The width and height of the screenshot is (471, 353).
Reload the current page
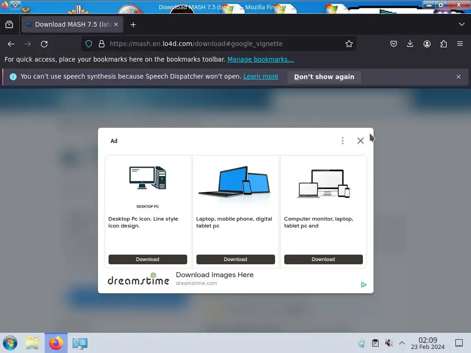click(44, 44)
